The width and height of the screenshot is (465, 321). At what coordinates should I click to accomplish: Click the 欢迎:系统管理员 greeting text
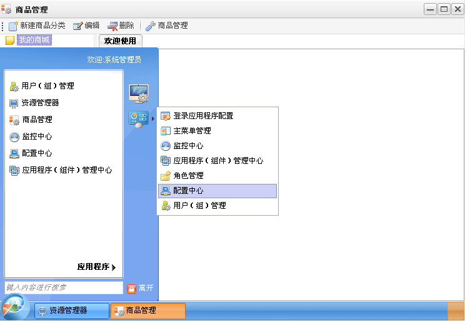pyautogui.click(x=114, y=60)
